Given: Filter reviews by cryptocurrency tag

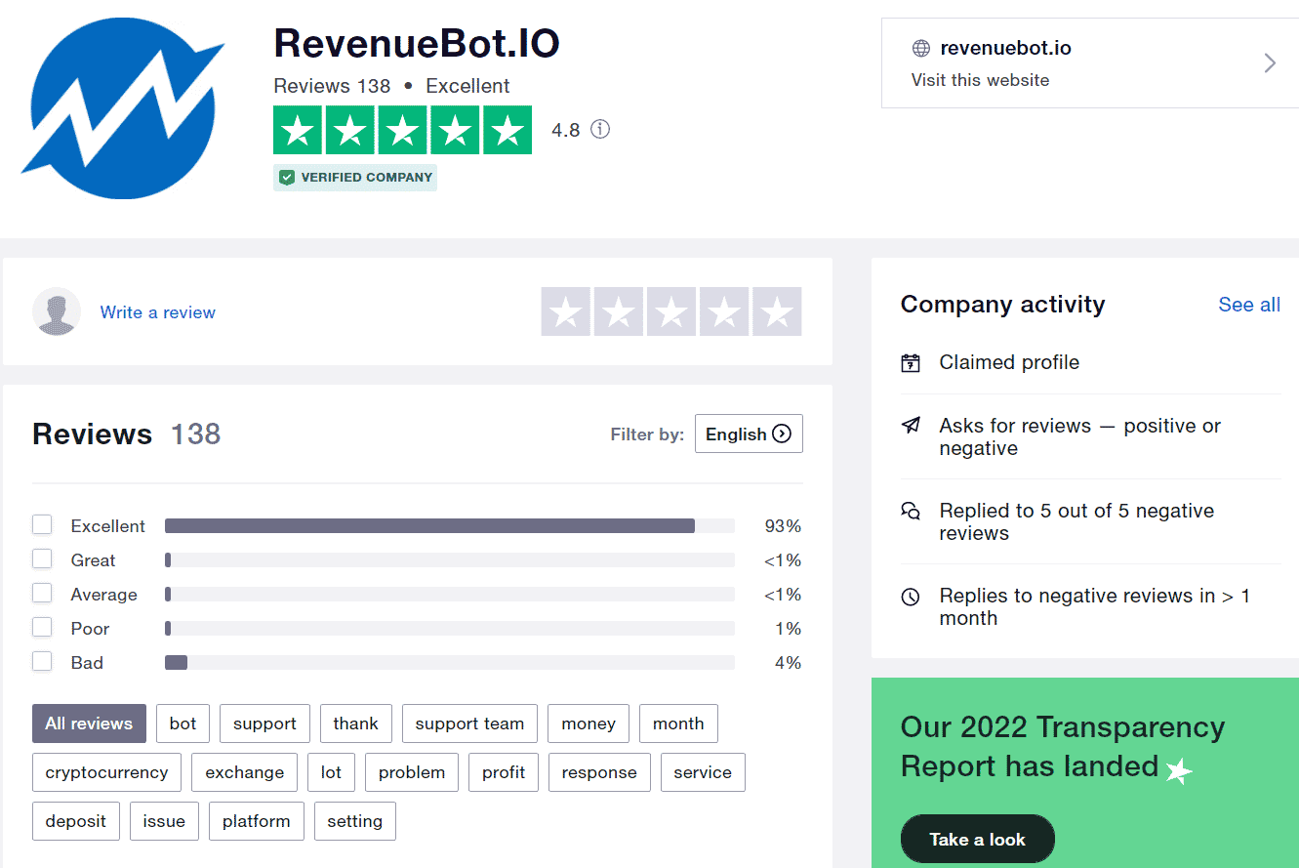Looking at the screenshot, I should click(x=106, y=772).
